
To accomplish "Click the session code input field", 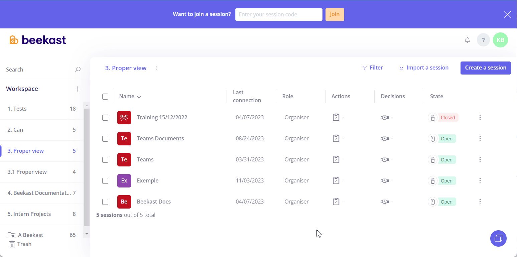I will pyautogui.click(x=279, y=14).
